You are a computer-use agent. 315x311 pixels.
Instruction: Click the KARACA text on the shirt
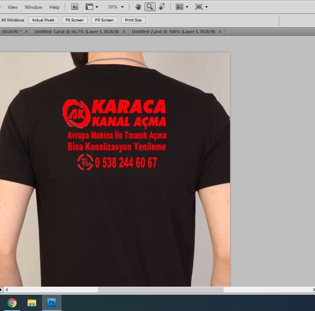click(129, 107)
